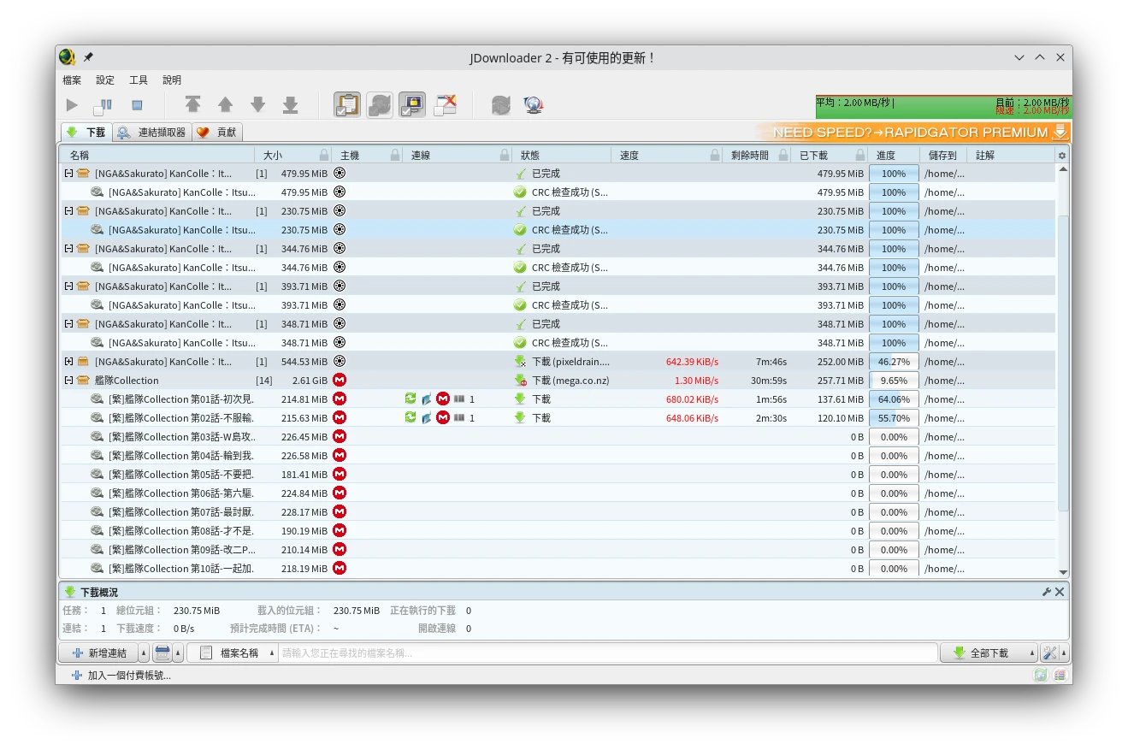This screenshot has width=1128, height=750.
Task: Switch to the 連結擷取器 tab
Action: pyautogui.click(x=152, y=133)
